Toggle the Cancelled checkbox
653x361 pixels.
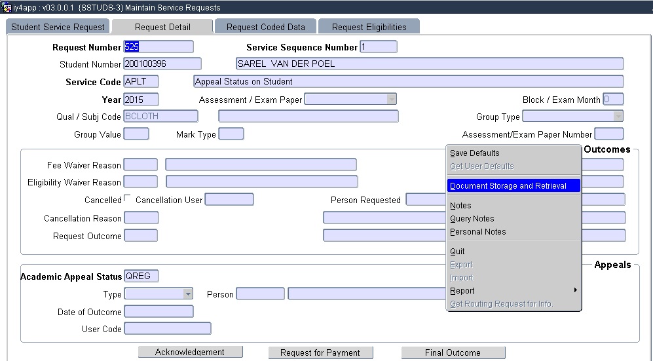coord(127,199)
